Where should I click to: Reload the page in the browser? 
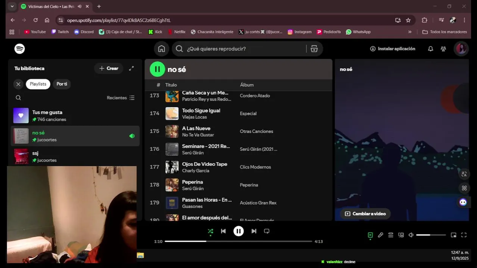(35, 20)
